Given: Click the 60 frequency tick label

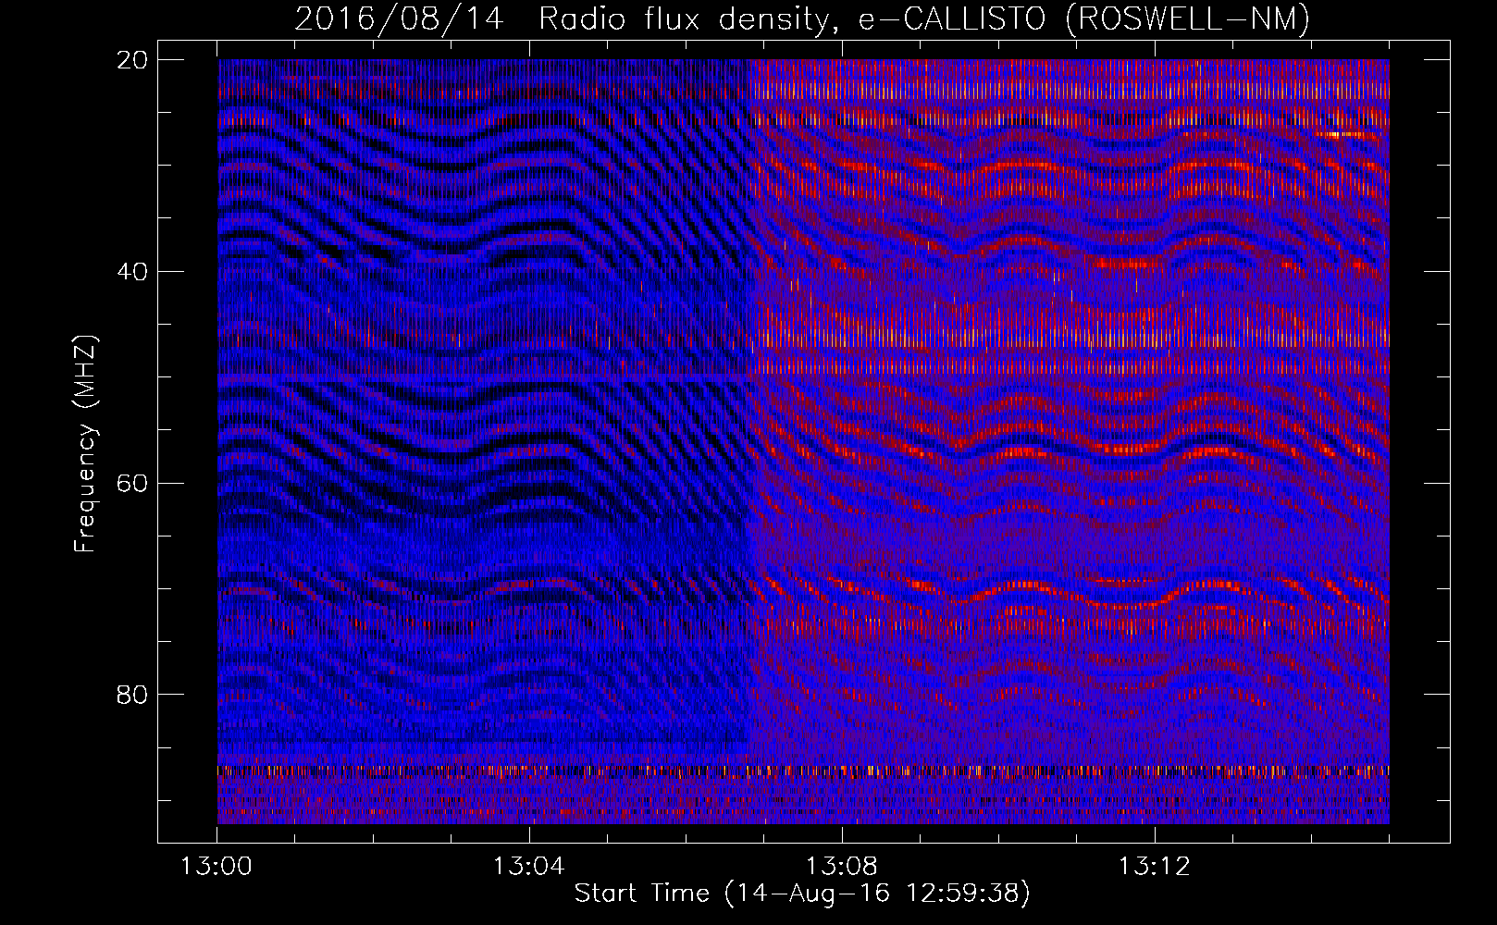Looking at the screenshot, I should click(132, 483).
